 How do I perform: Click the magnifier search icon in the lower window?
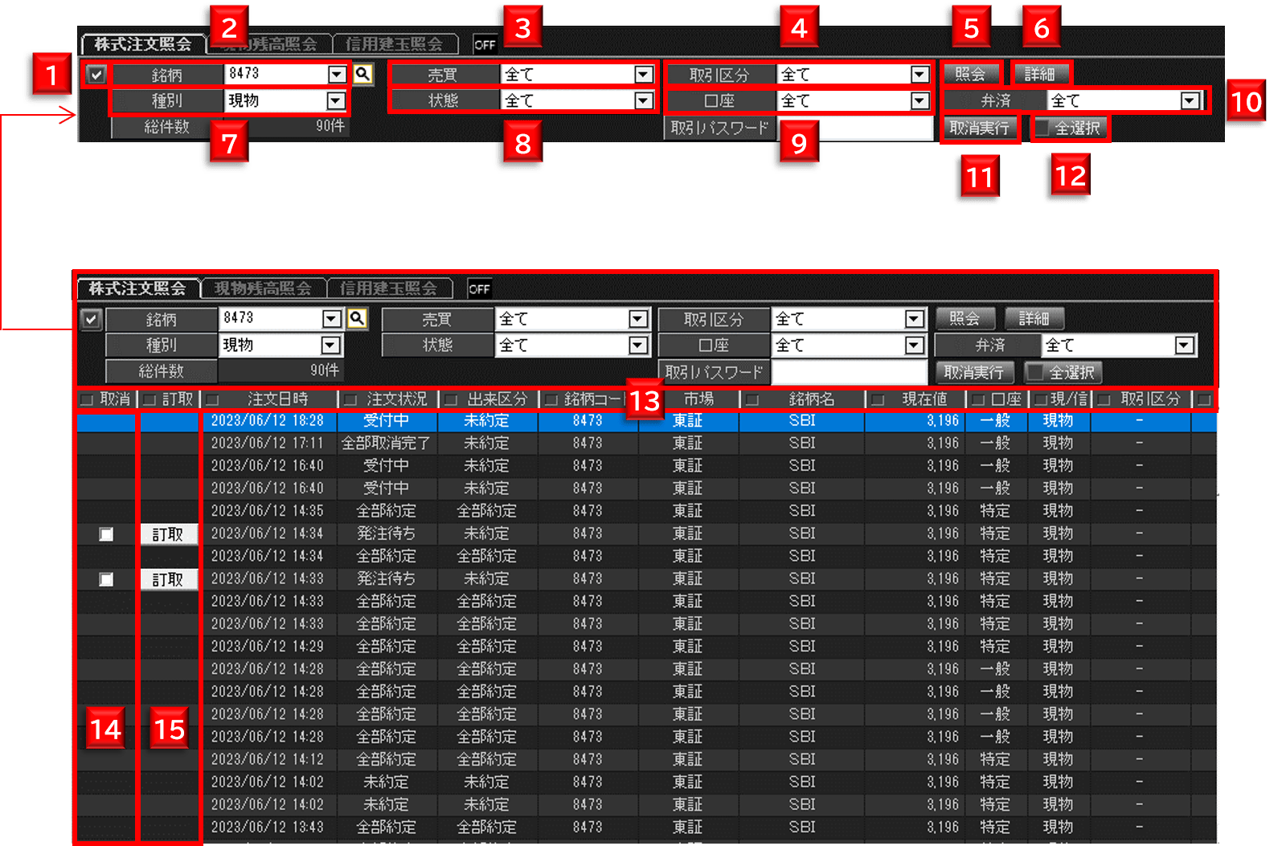coord(358,318)
